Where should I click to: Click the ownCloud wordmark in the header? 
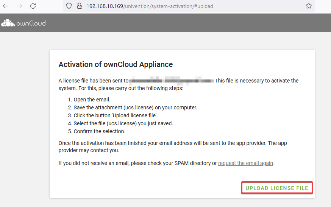(x=31, y=23)
